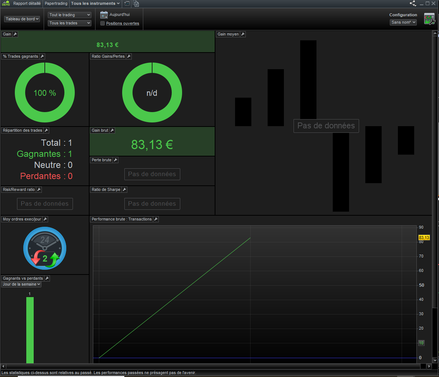
Task: Click wrench icon beside Performance brute : Transactions
Action: (156, 219)
